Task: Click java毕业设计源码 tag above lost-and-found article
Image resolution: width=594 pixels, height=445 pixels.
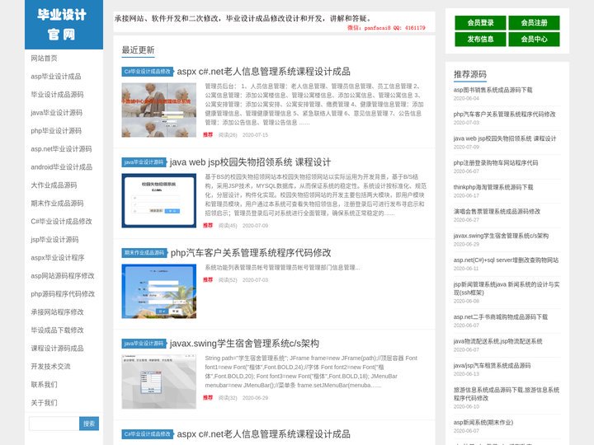Action: coord(144,162)
